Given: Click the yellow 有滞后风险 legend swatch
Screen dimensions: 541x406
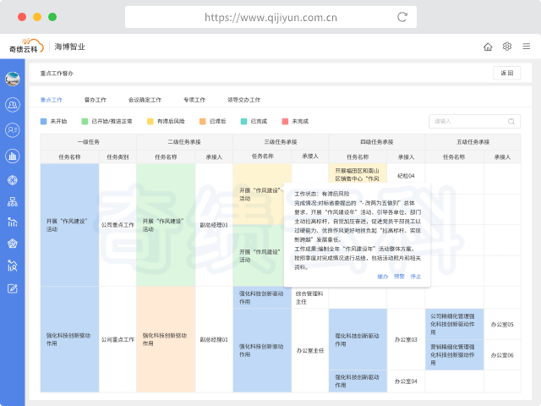Looking at the screenshot, I should (150, 121).
